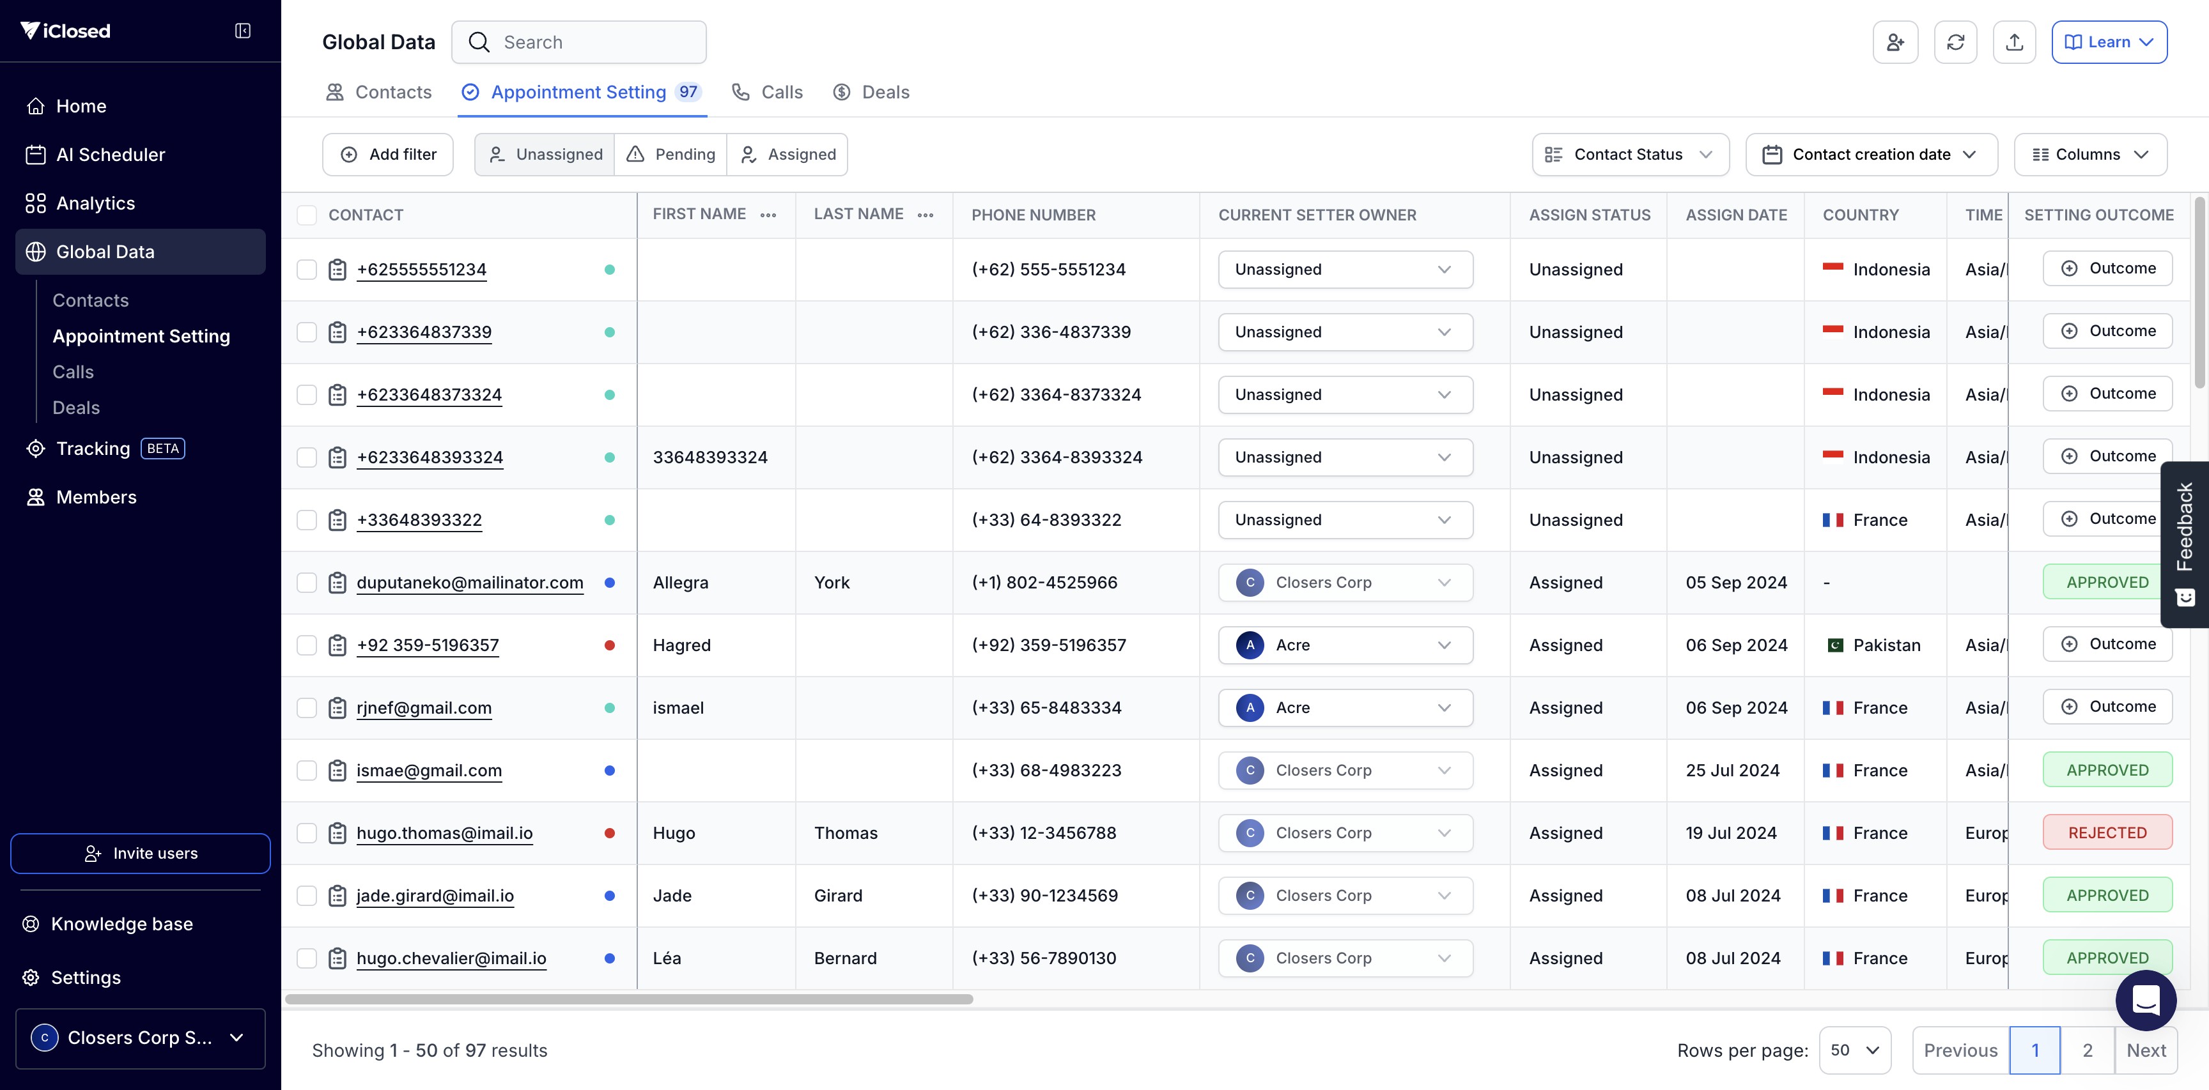Collapse the sidebar panel icon

[243, 31]
